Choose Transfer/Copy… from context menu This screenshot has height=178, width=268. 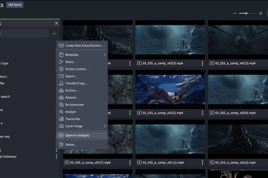pos(82,83)
